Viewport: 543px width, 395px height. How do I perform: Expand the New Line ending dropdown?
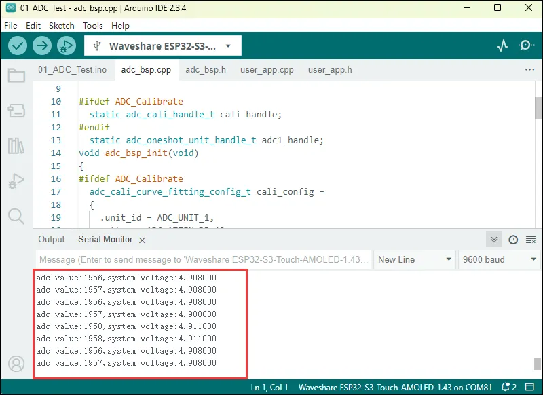tap(415, 259)
